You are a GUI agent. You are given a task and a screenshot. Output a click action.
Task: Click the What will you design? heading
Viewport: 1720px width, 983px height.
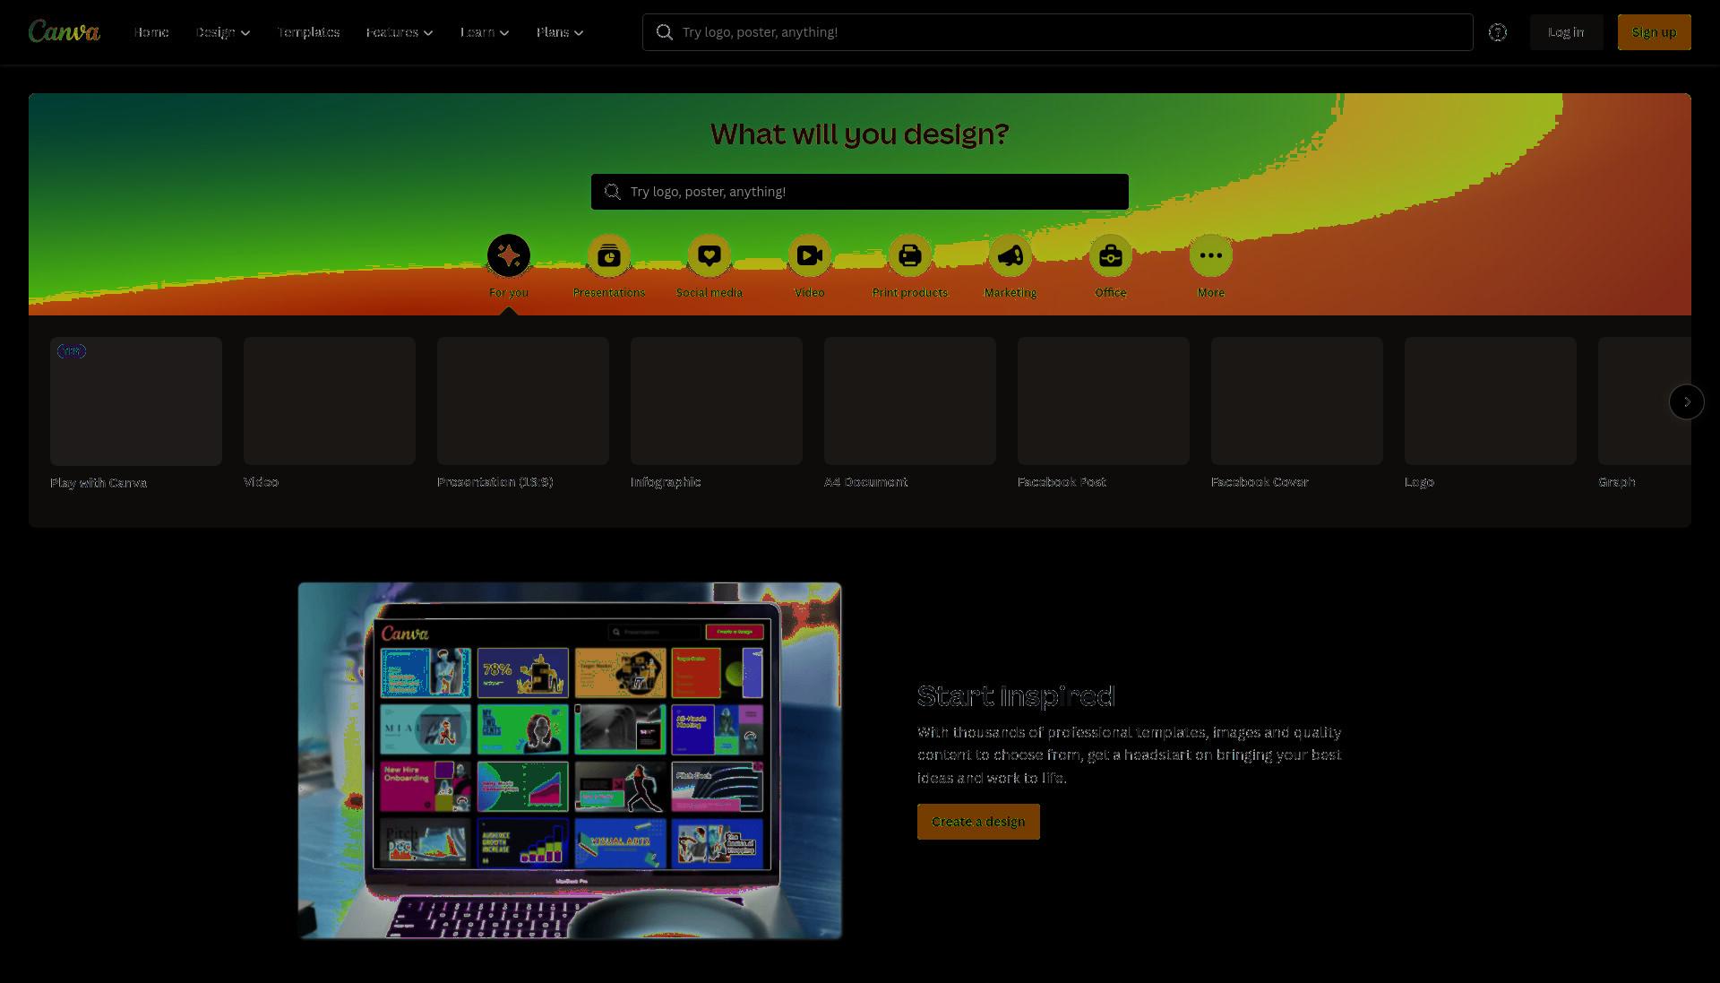860,134
